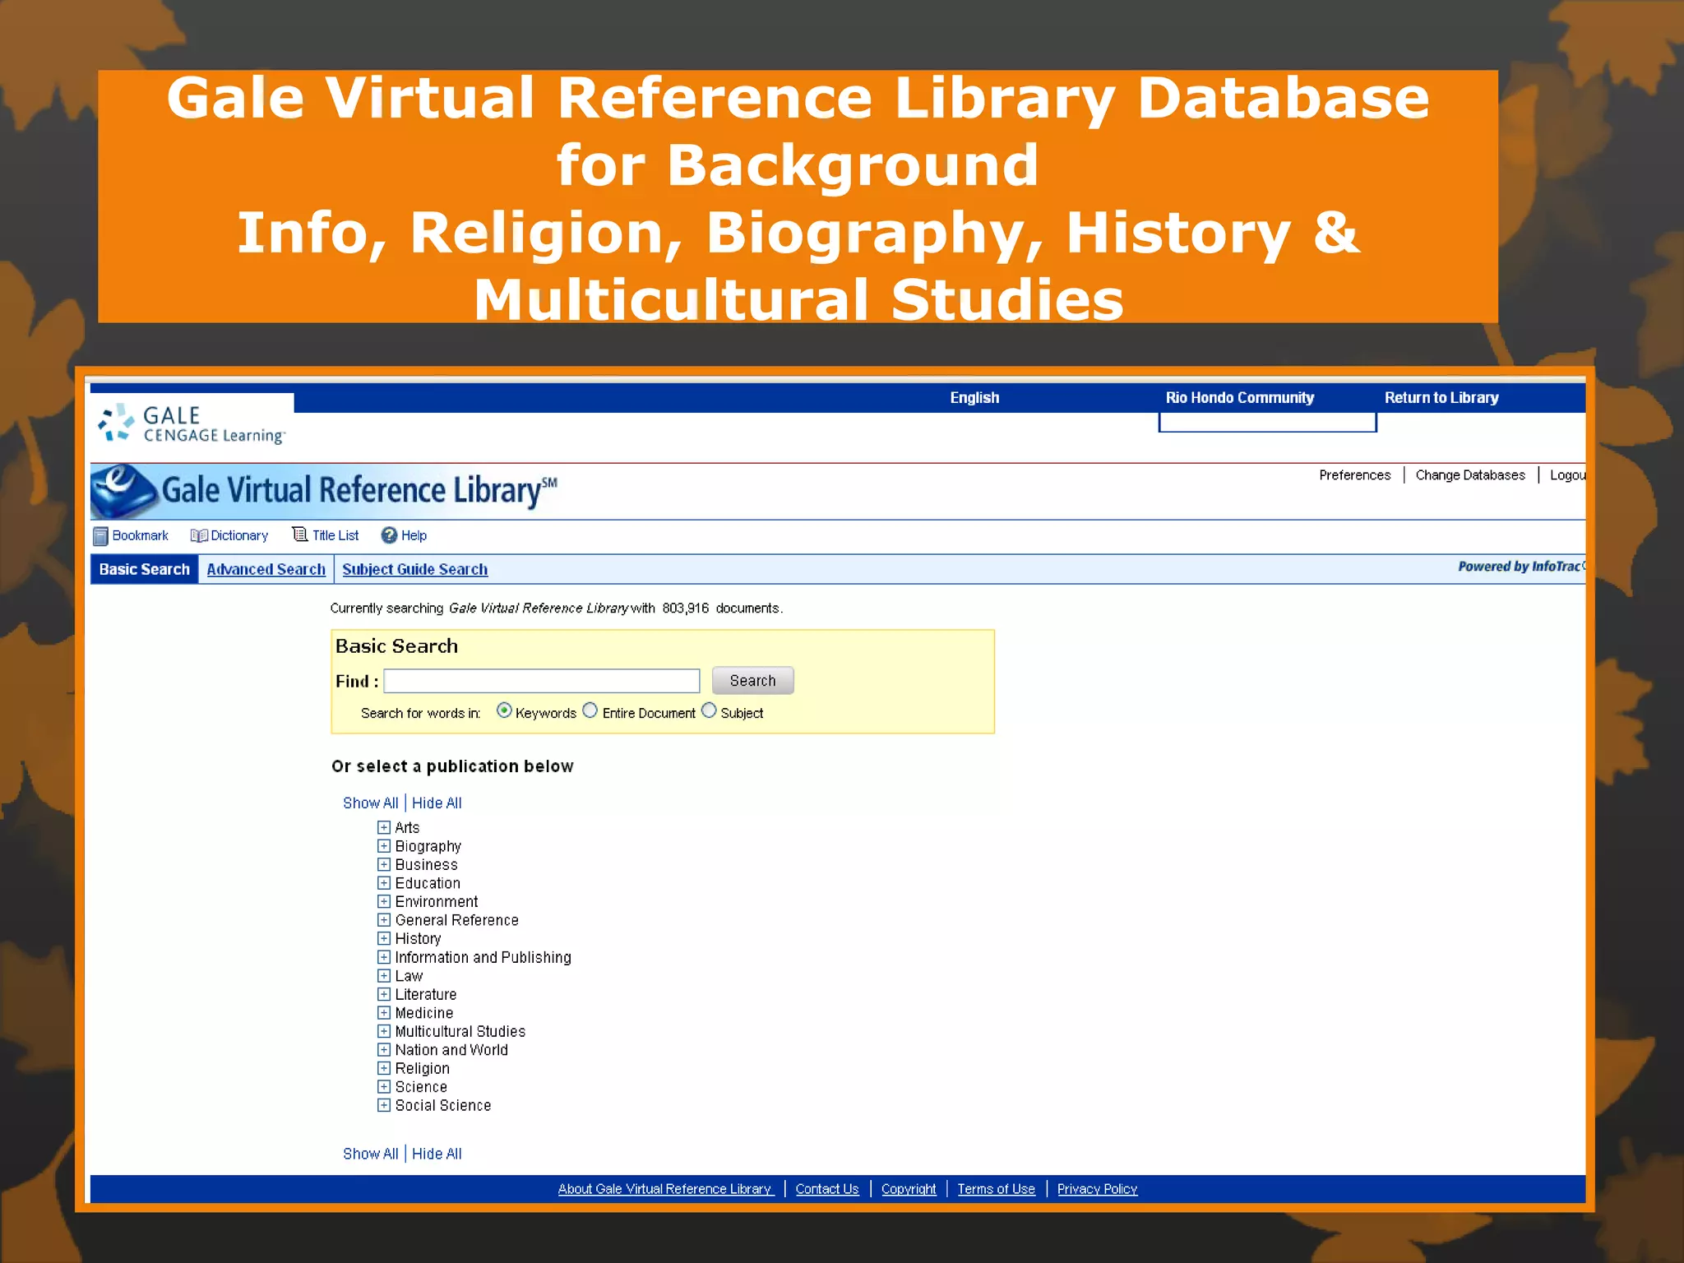
Task: Open About Gale Virtual Reference Library
Action: click(666, 1189)
